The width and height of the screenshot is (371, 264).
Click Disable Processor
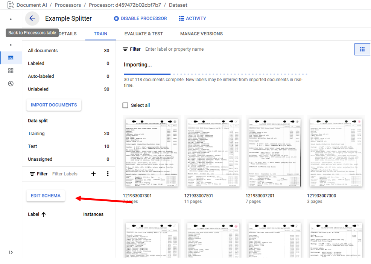pyautogui.click(x=140, y=18)
